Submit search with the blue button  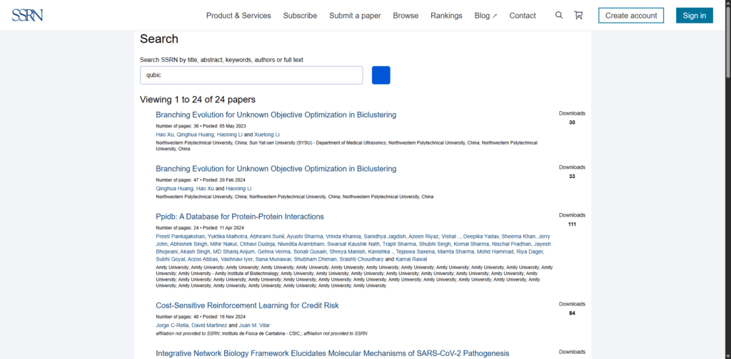[381, 76]
